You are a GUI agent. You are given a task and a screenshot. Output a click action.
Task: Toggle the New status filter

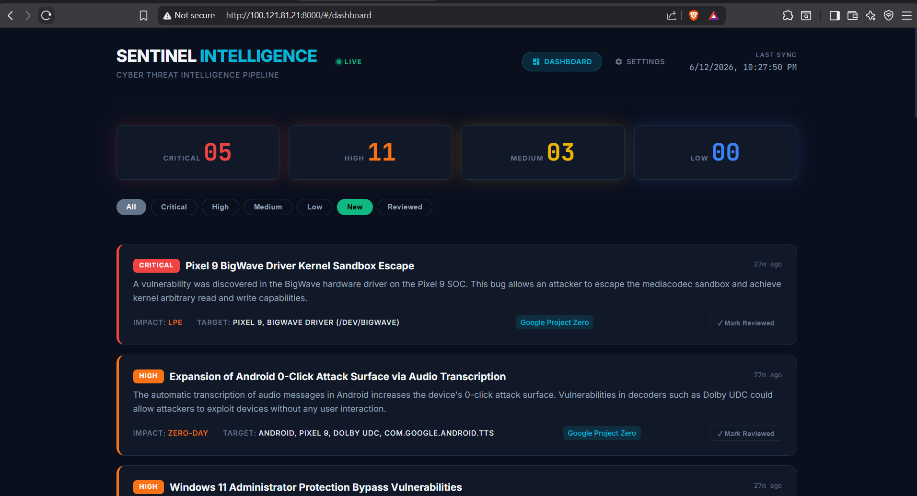(x=355, y=207)
